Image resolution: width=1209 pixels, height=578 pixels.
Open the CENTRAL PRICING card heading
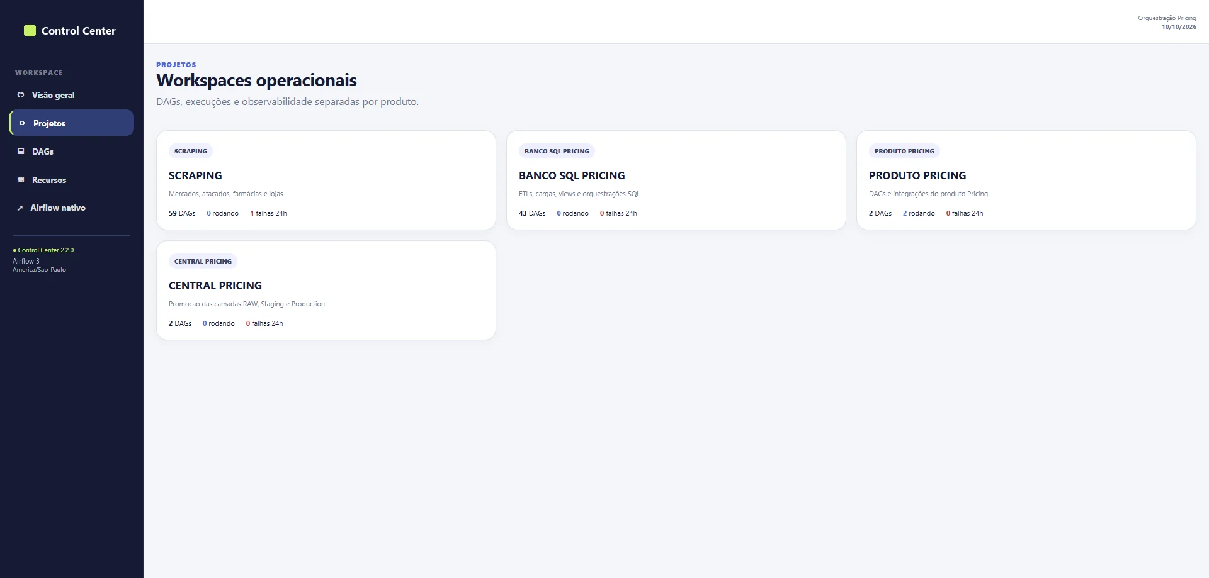(x=215, y=286)
